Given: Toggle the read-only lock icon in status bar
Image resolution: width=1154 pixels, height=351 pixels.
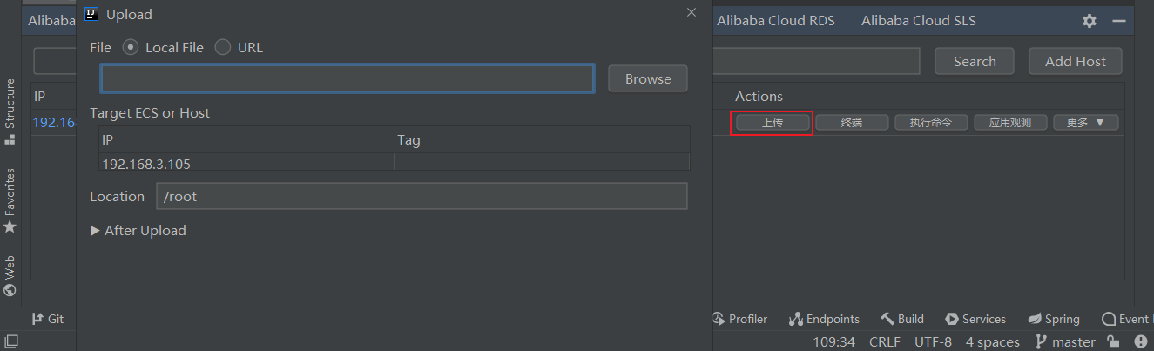Looking at the screenshot, I should (1113, 342).
